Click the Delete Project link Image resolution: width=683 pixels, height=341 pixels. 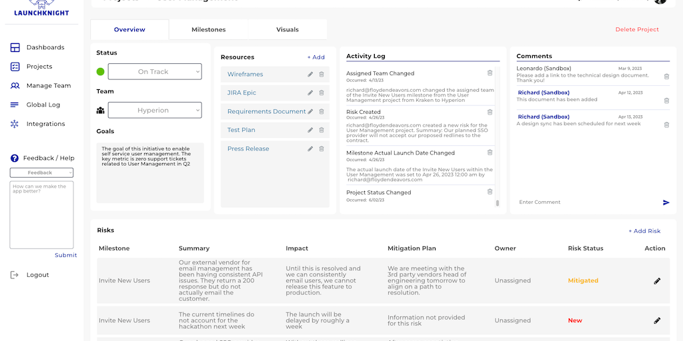(x=636, y=29)
